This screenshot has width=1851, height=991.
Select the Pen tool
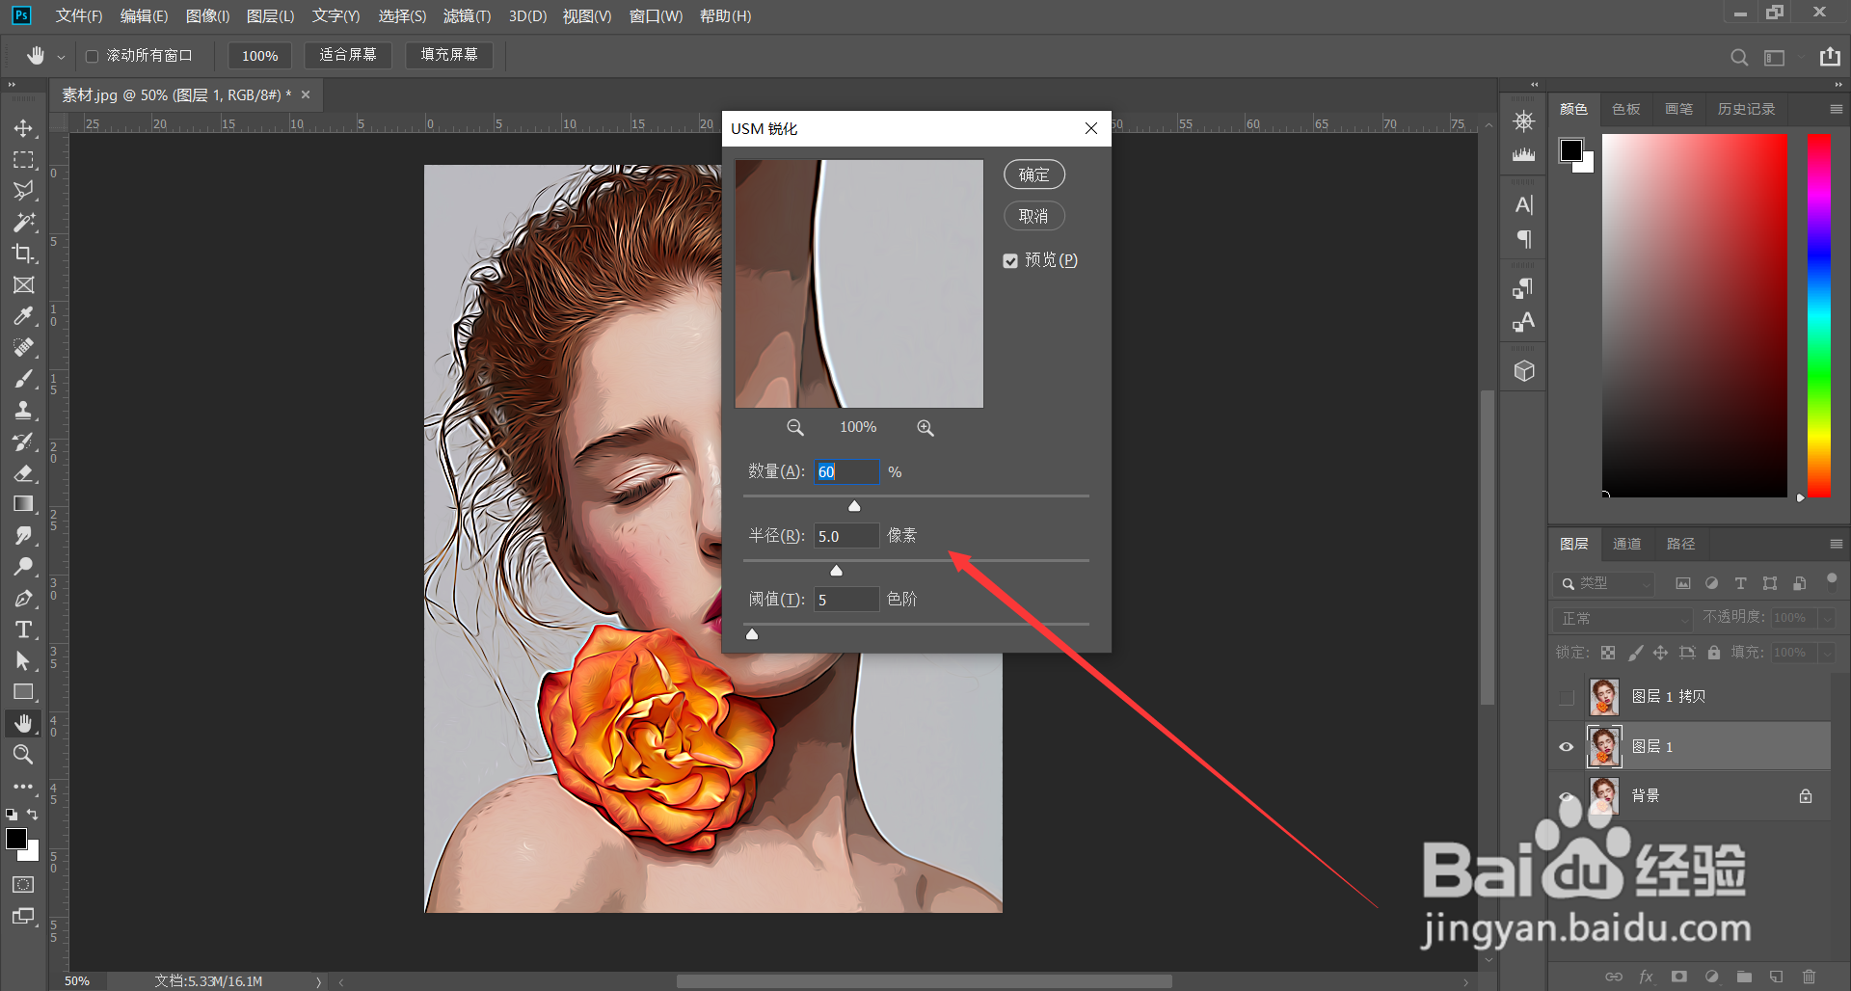pyautogui.click(x=23, y=599)
